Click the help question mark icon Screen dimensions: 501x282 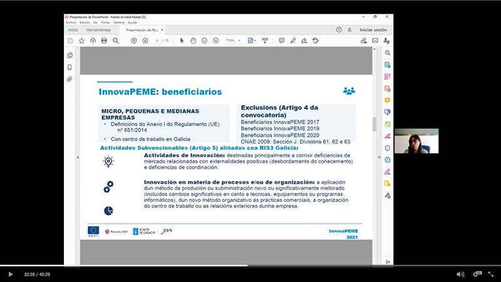click(x=339, y=29)
